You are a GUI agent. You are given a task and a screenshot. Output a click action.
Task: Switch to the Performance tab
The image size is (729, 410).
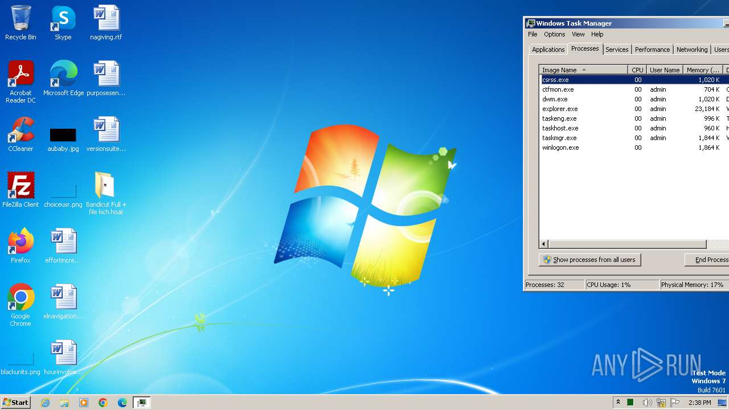click(652, 50)
